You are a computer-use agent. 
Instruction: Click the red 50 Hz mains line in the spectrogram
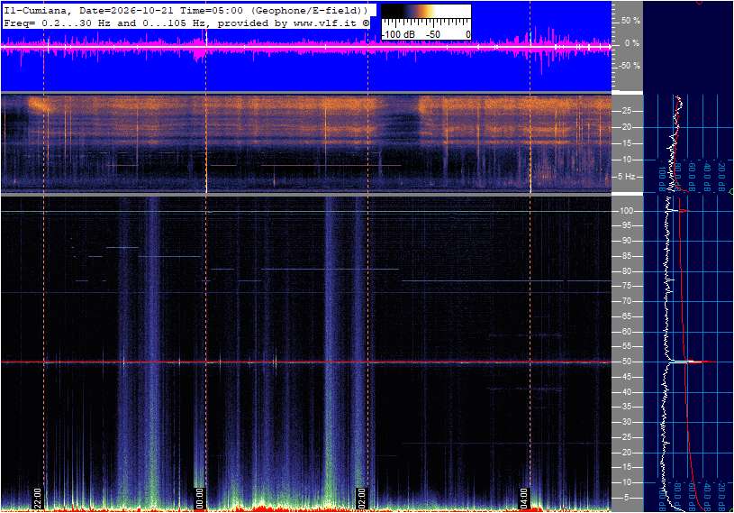(306, 362)
